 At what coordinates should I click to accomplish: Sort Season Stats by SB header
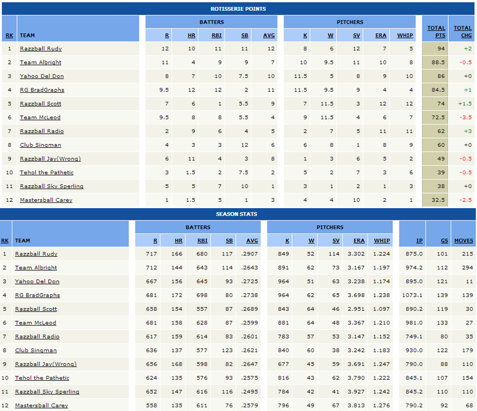229,240
